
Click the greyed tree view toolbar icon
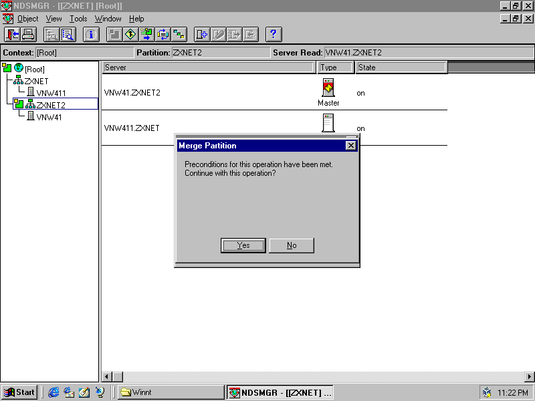(51, 35)
